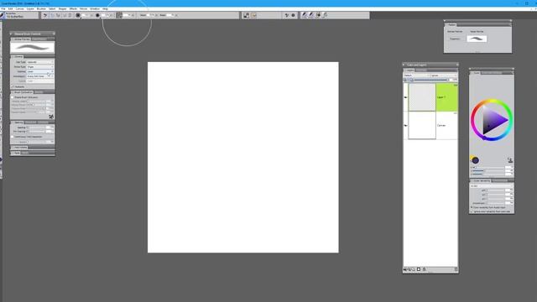This screenshot has height=302, width=537.
Task: Toggle the Multicore checkbox
Action: click(x=13, y=86)
